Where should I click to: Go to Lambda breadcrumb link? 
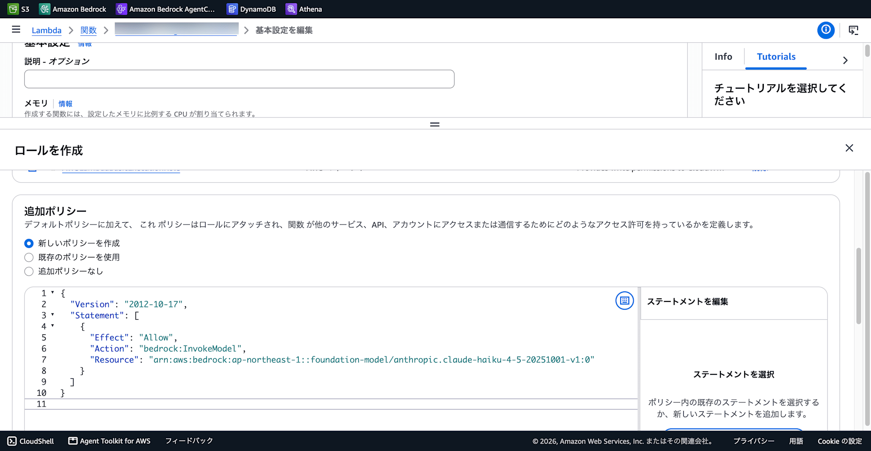pyautogui.click(x=47, y=30)
